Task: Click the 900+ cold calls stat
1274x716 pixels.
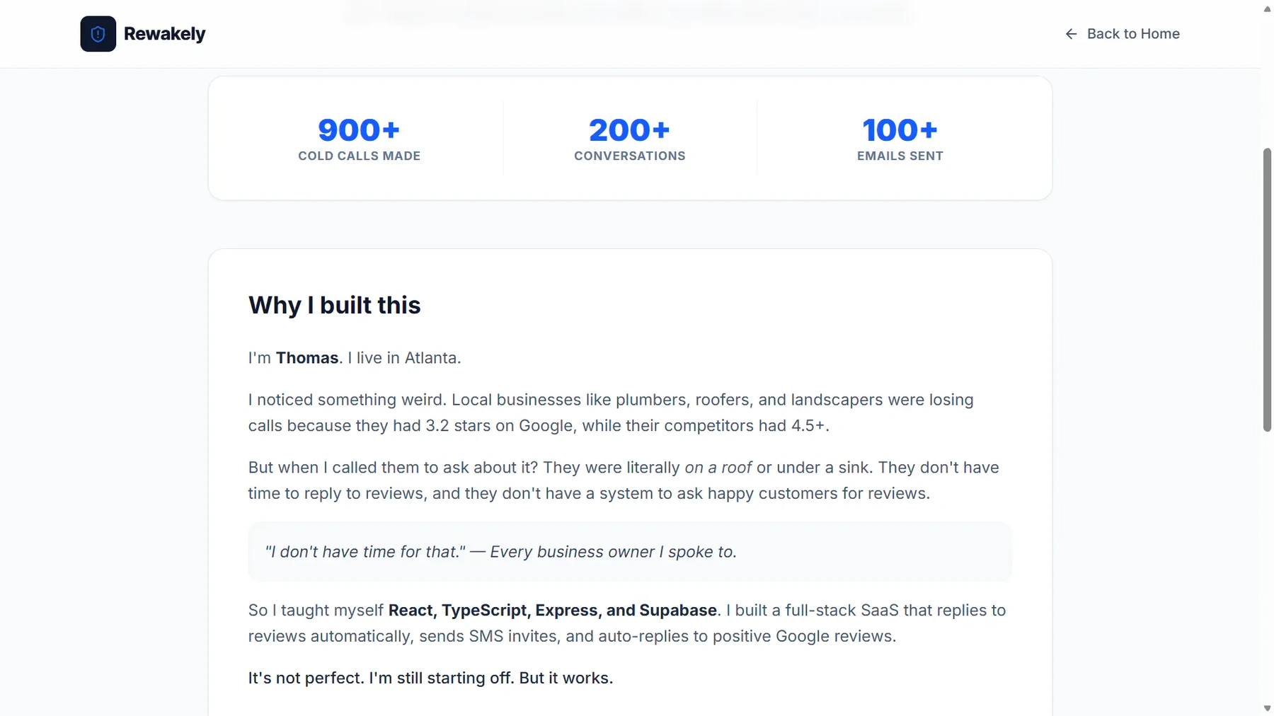Action: point(359,130)
